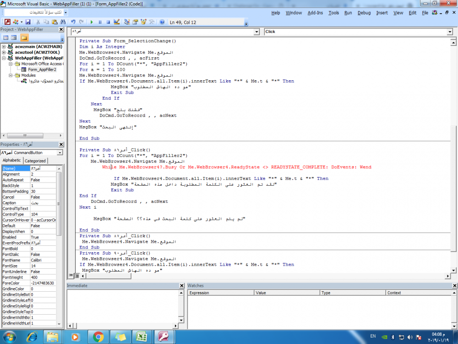Click the FontName property value Calibri
Screen dimensions: 458x344
click(x=43, y=261)
